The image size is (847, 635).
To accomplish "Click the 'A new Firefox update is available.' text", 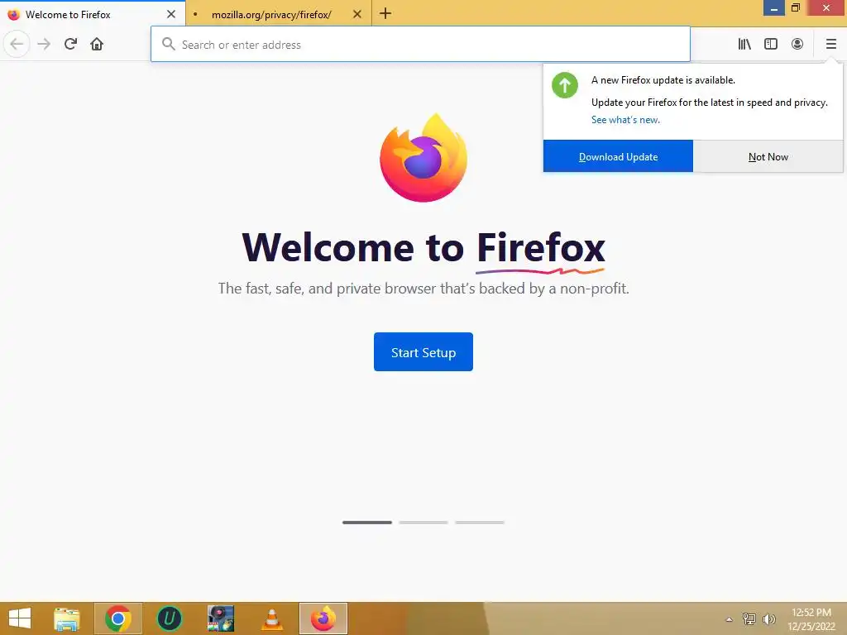I will click(x=663, y=80).
